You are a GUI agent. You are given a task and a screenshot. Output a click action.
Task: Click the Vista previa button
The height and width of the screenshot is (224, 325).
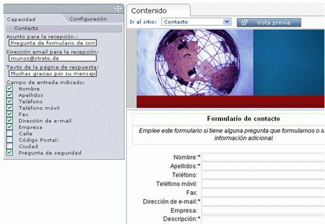(269, 23)
